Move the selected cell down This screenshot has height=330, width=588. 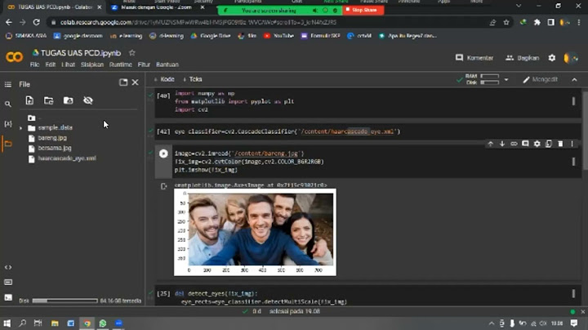(501, 144)
